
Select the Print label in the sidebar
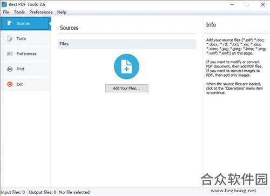(21, 69)
